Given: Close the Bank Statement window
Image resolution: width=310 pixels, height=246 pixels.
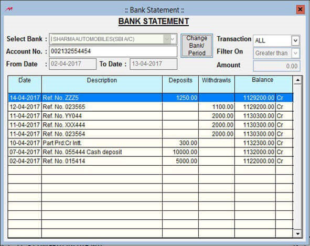Looking at the screenshot, I should point(300,9).
